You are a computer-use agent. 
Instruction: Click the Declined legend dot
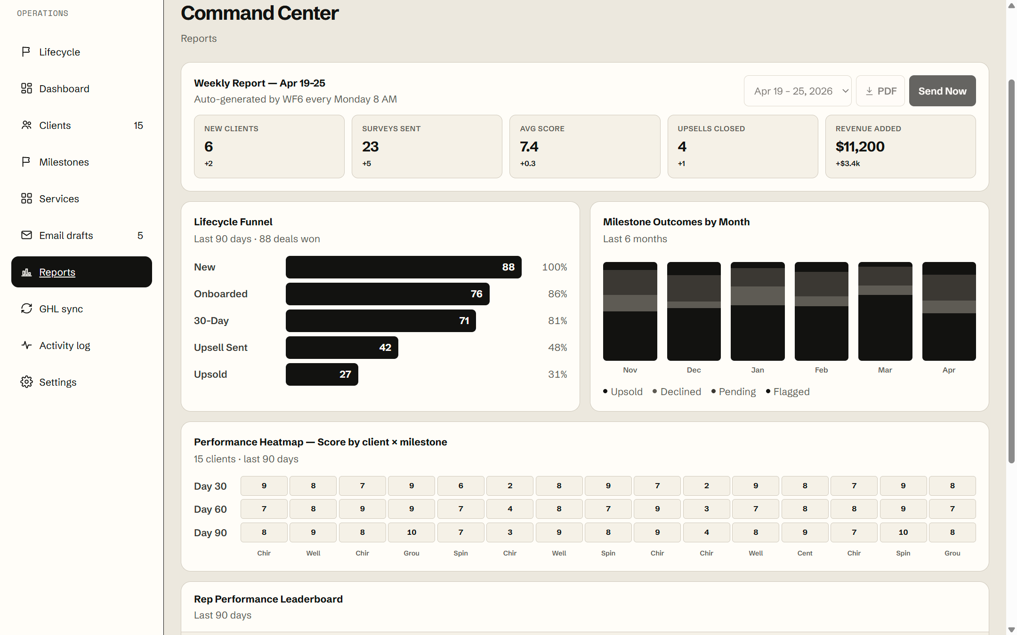[x=655, y=391]
